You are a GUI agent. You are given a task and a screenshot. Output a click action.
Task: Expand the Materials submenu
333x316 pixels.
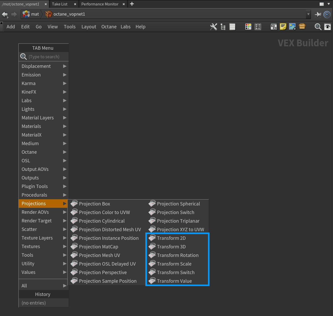pyautogui.click(x=43, y=126)
